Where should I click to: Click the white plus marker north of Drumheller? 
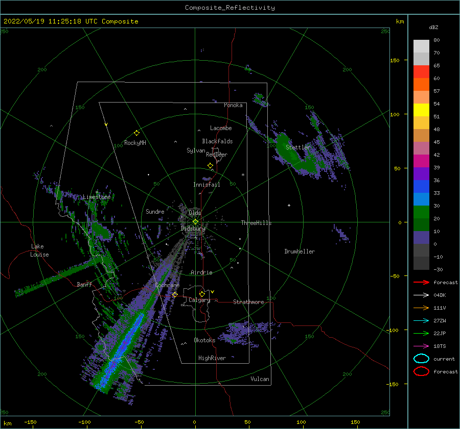click(289, 205)
